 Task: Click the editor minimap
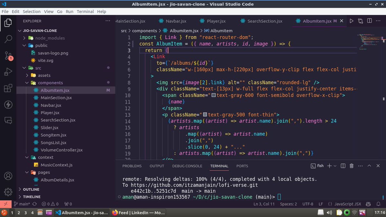[x=370, y=41]
